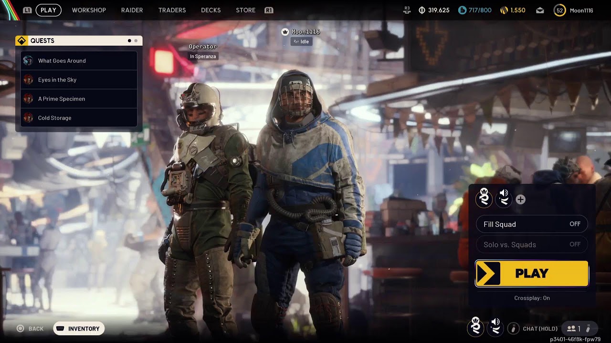Image resolution: width=611 pixels, height=343 pixels.
Task: Open the INVENTORY button
Action: [x=79, y=329]
